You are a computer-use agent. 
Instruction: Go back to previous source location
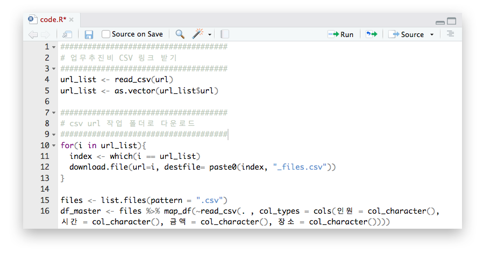33,34
